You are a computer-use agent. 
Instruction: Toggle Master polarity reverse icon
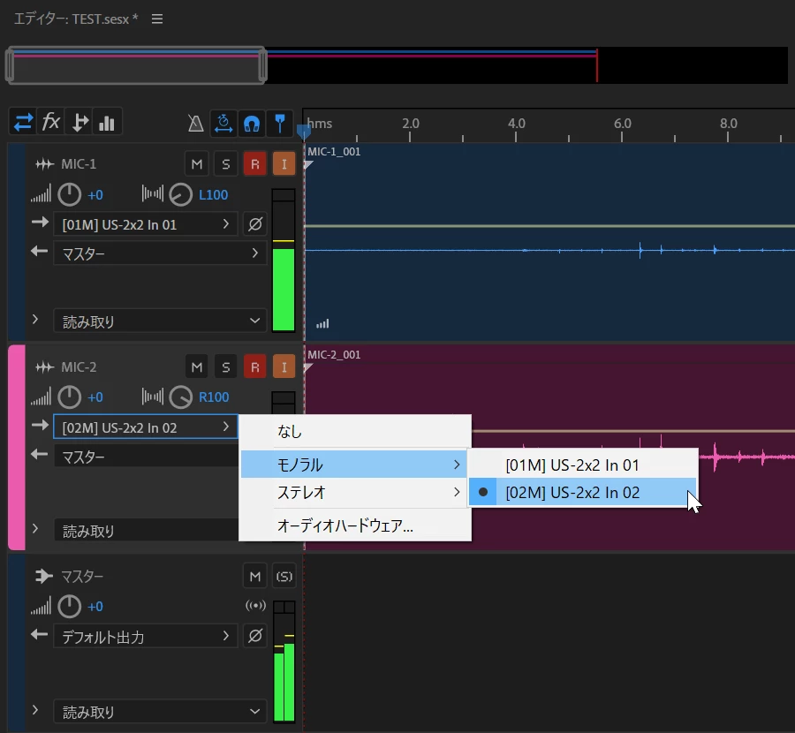pyautogui.click(x=255, y=636)
